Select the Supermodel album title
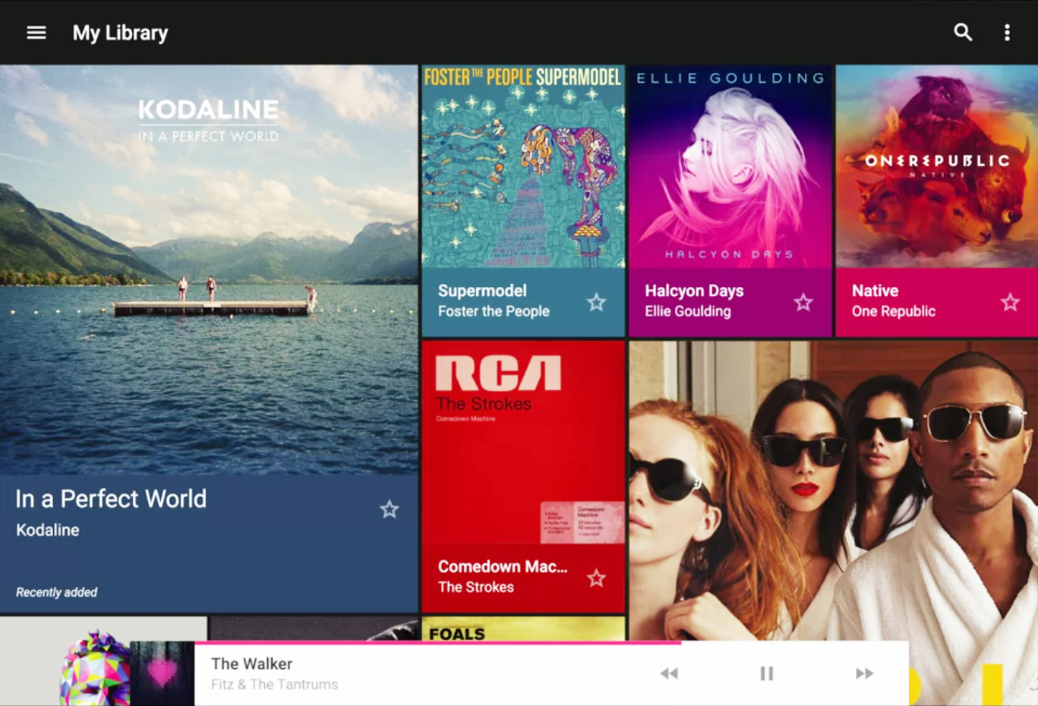The width and height of the screenshot is (1038, 706). click(x=482, y=291)
